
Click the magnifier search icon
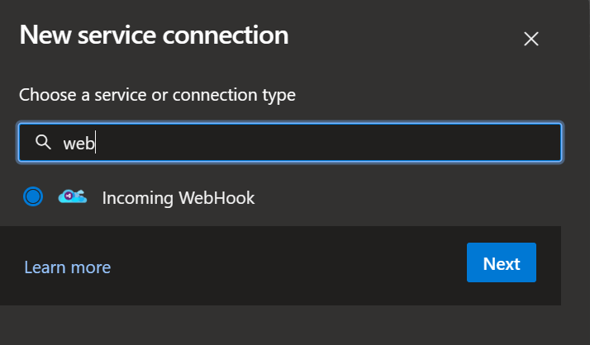pyautogui.click(x=44, y=143)
